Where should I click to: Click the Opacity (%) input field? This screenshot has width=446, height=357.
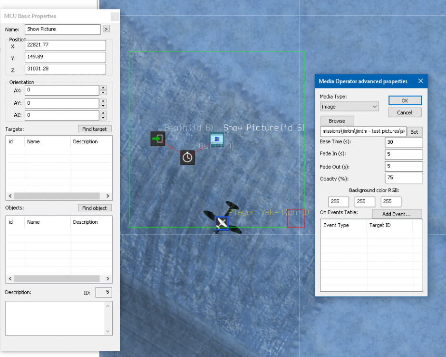tap(404, 178)
